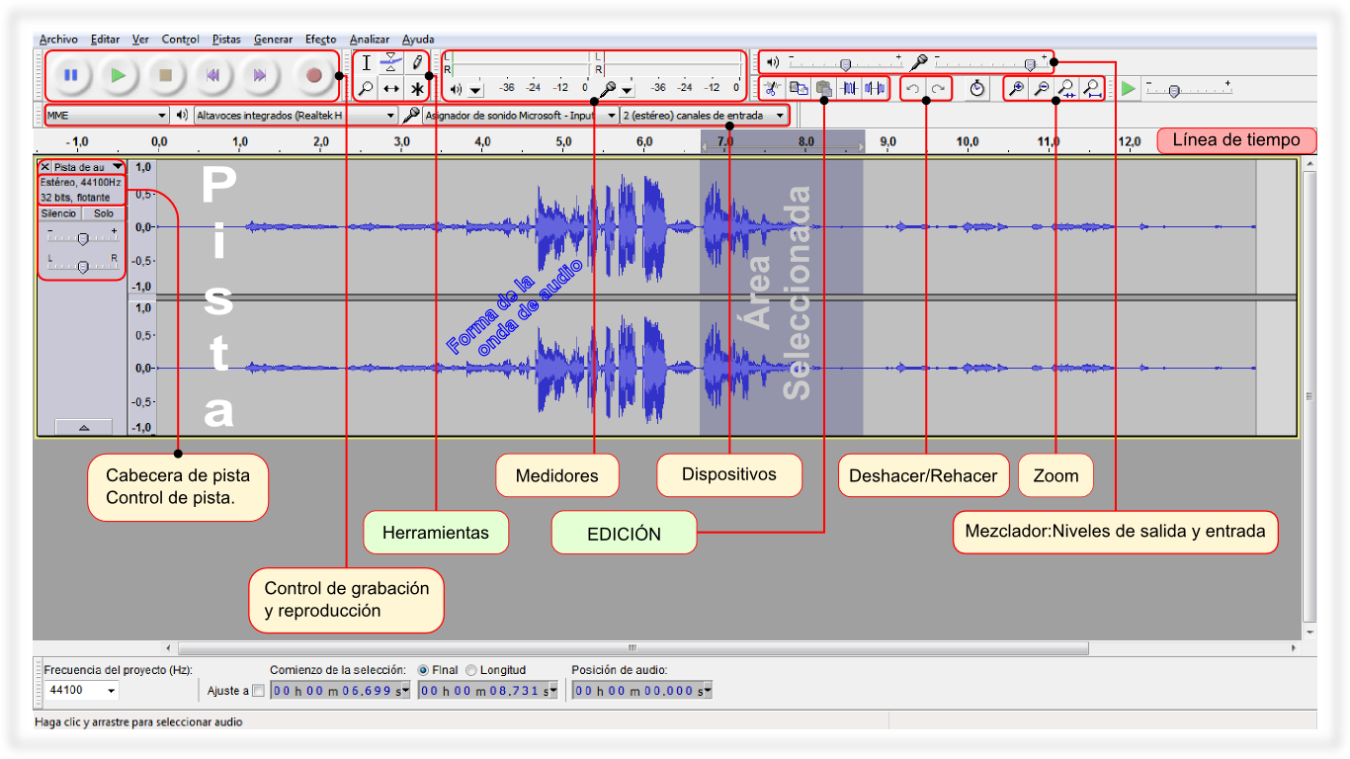Open the Pistas menu
Viewport: 1350px width, 759px height.
click(226, 40)
